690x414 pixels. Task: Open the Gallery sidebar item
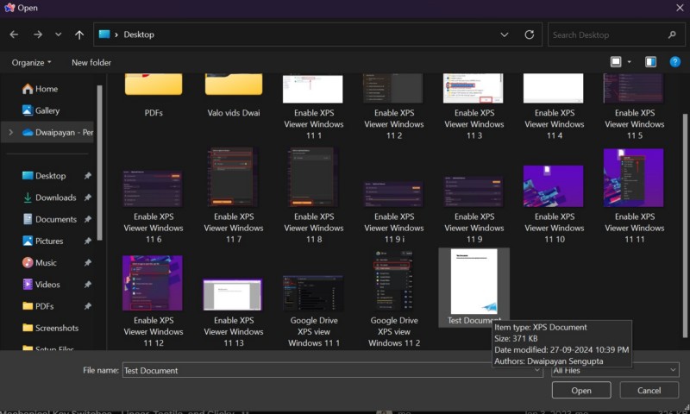point(47,110)
